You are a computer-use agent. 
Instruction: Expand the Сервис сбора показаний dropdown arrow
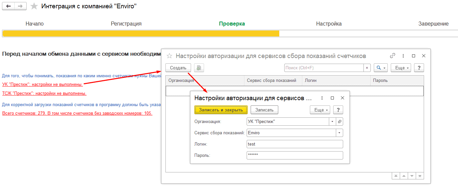(340, 133)
